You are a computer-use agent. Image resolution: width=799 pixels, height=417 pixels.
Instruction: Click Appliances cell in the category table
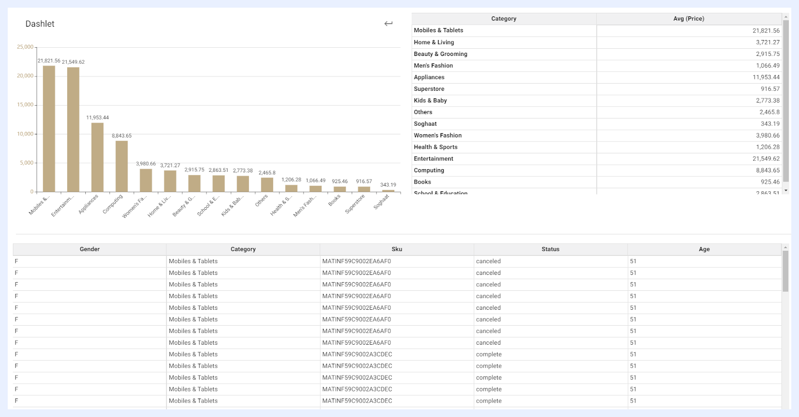(x=504, y=77)
